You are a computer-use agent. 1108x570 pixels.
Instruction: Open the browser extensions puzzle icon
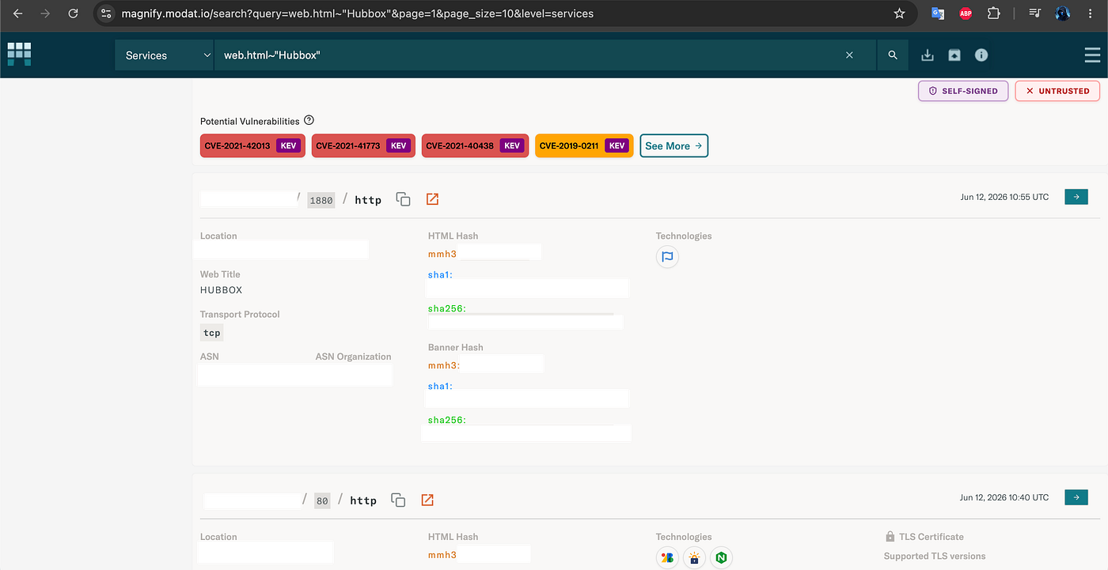[x=994, y=13]
